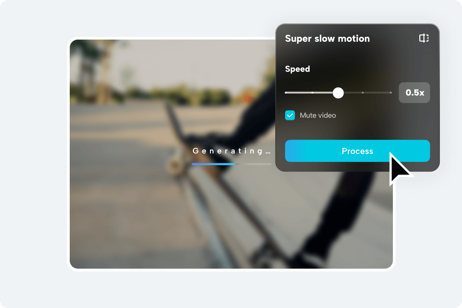
Task: Click the Mute video label text
Action: 318,115
